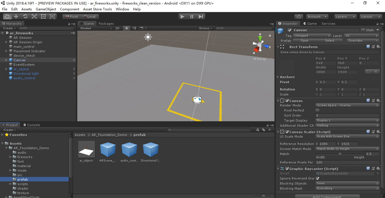Switch to the Packages tab
The width and height of the screenshot is (385, 198).
point(106,24)
